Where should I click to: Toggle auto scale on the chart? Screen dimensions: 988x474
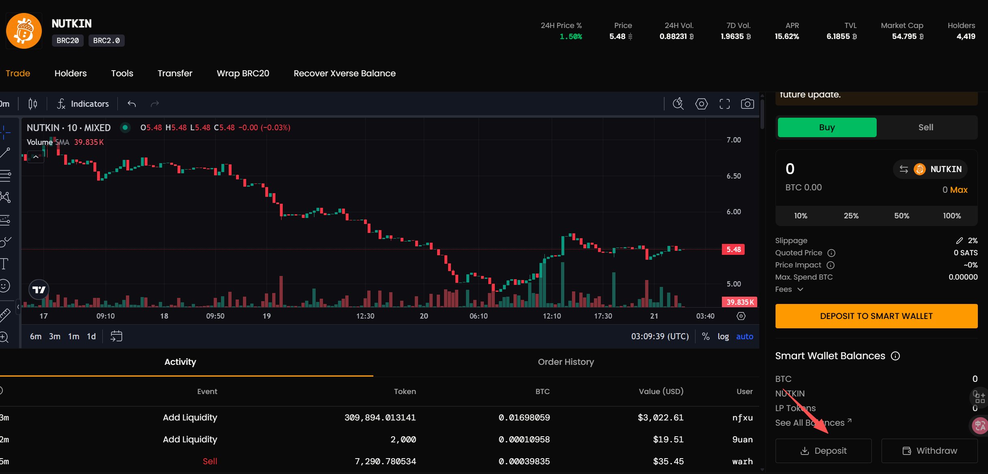tap(744, 336)
